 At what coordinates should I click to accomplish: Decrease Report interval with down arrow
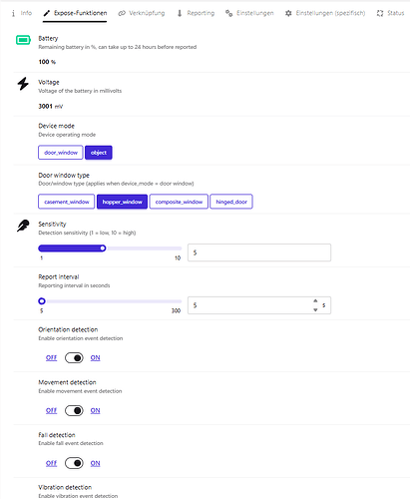pos(315,309)
